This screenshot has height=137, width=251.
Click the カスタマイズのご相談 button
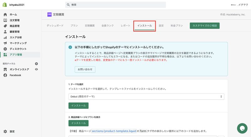click(205, 26)
